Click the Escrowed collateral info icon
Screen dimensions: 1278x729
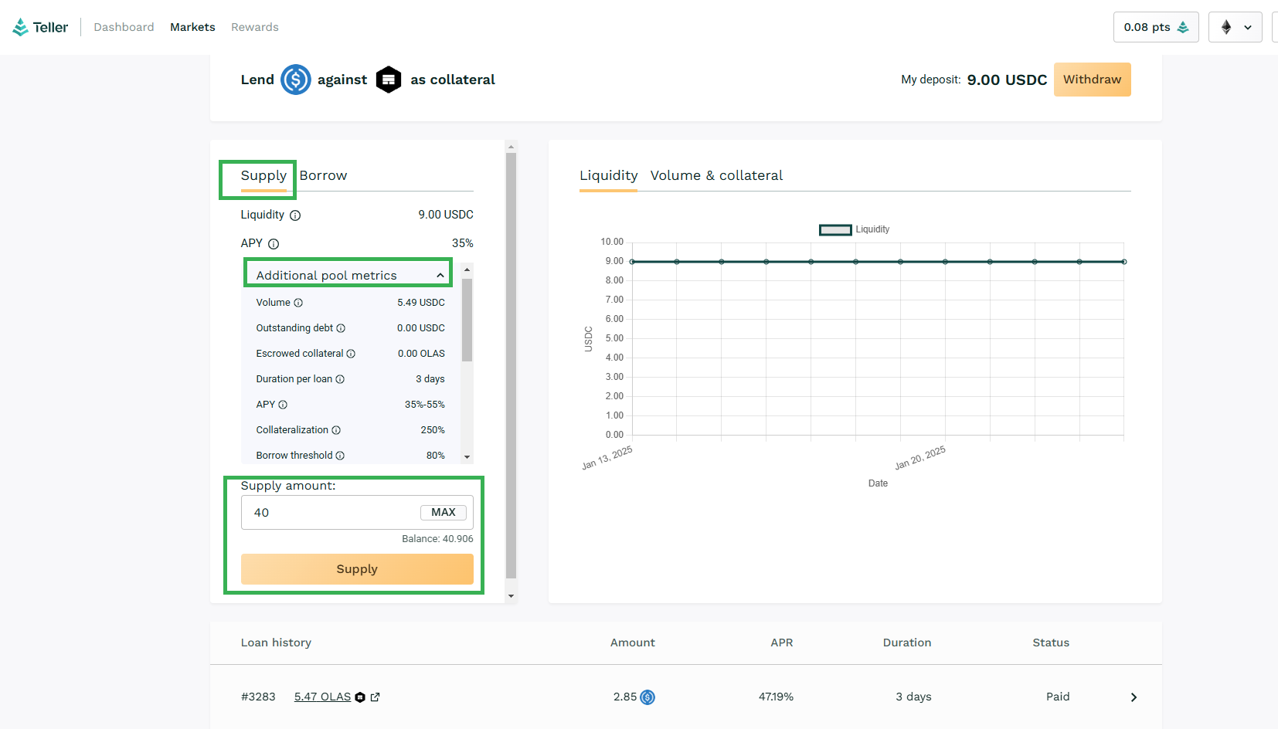[351, 354]
